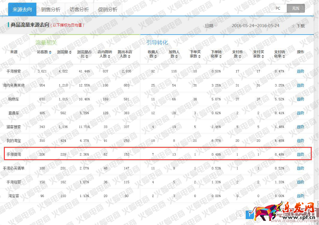
Task: Sort by 浏览量 column arrows
Action: pyautogui.click(x=70, y=52)
